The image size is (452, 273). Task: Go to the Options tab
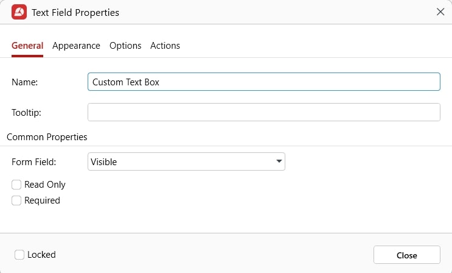pos(125,46)
